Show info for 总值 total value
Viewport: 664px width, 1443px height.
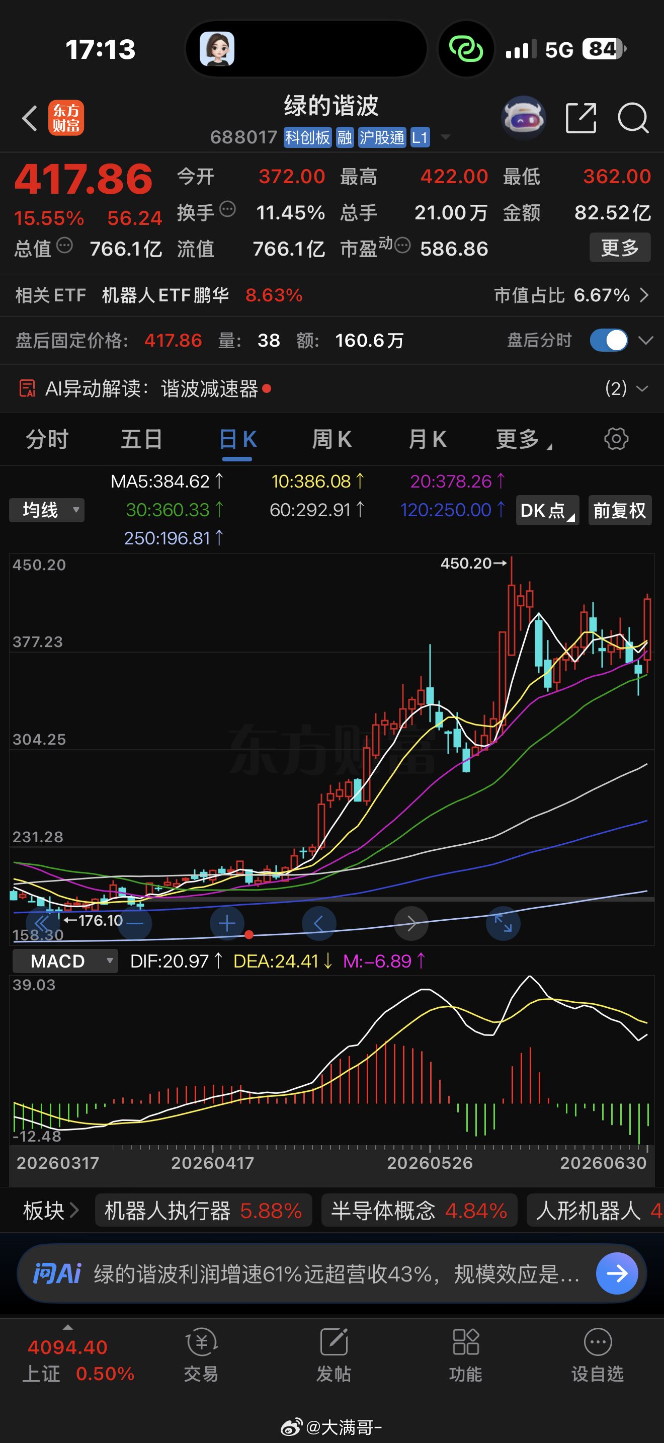pos(64,246)
